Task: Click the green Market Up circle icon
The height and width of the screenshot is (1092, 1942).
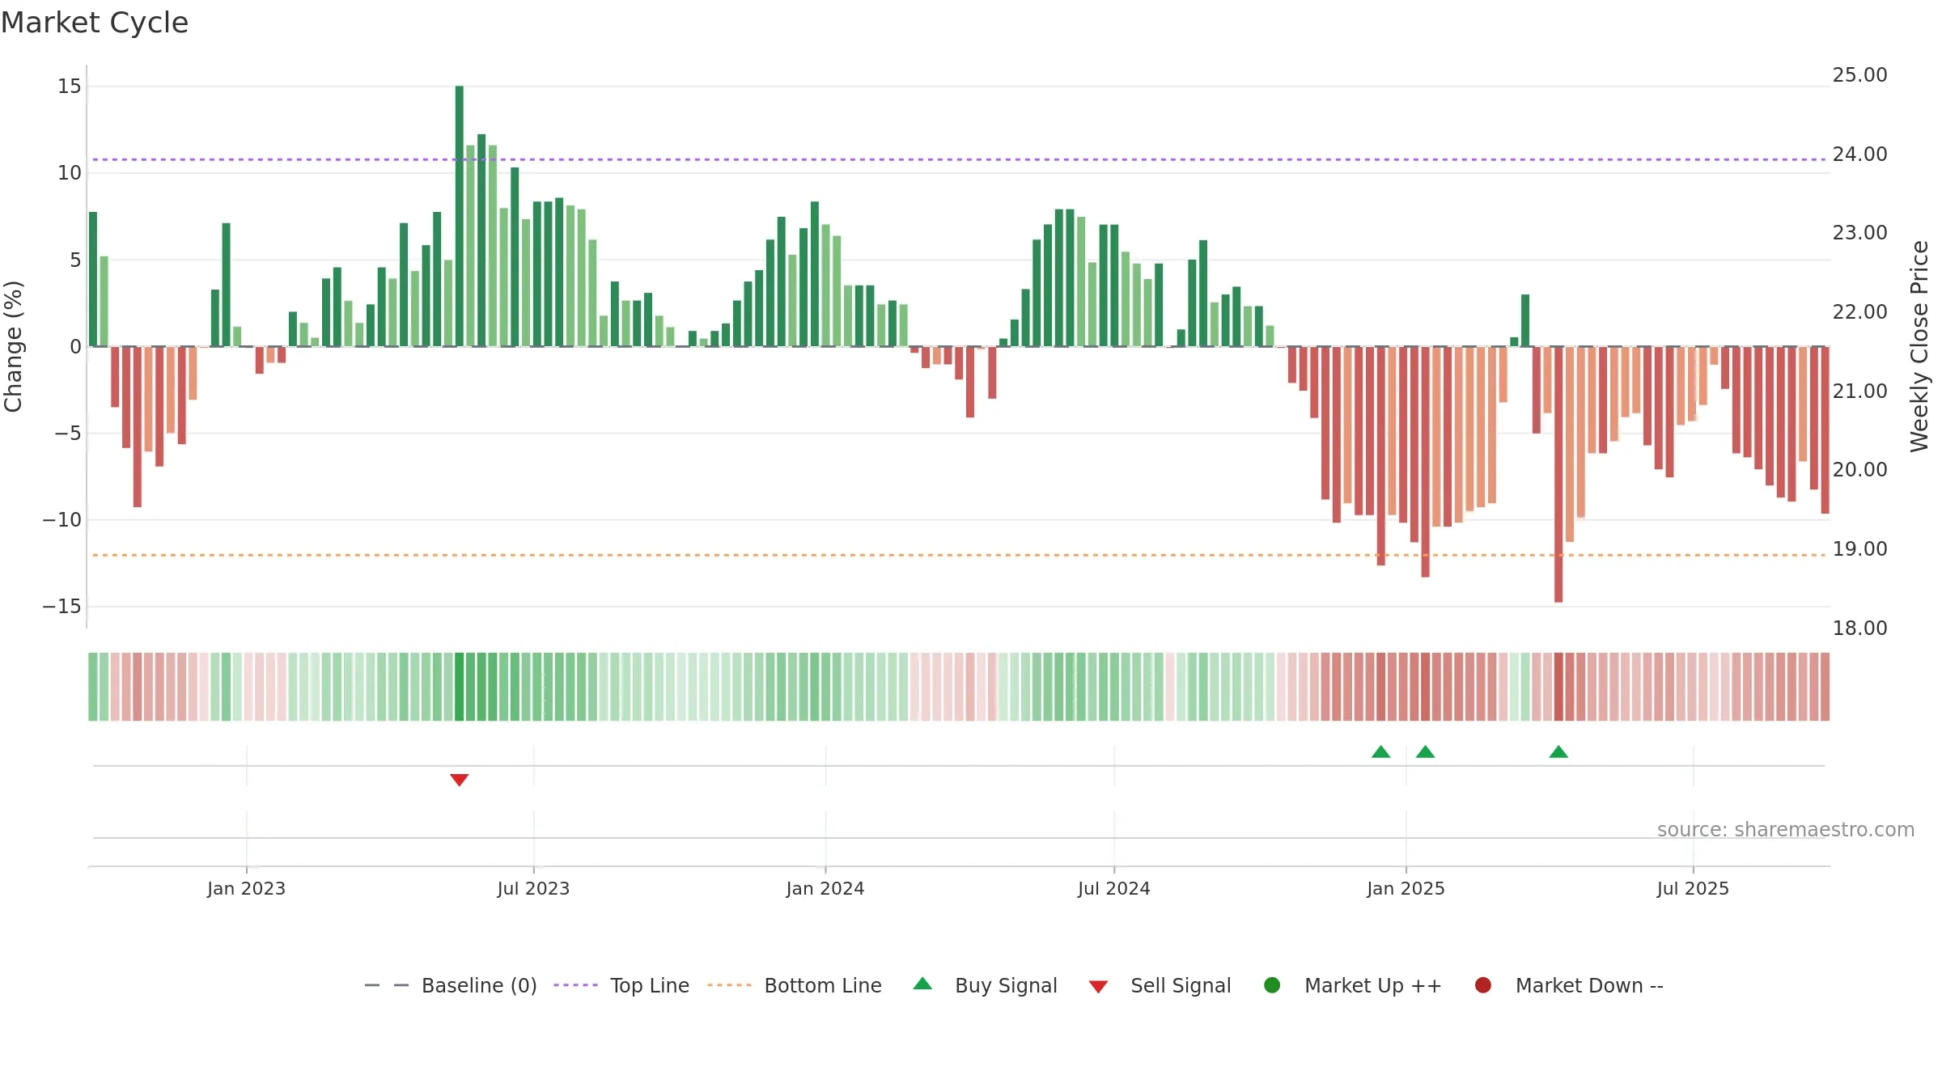Action: tap(1272, 985)
